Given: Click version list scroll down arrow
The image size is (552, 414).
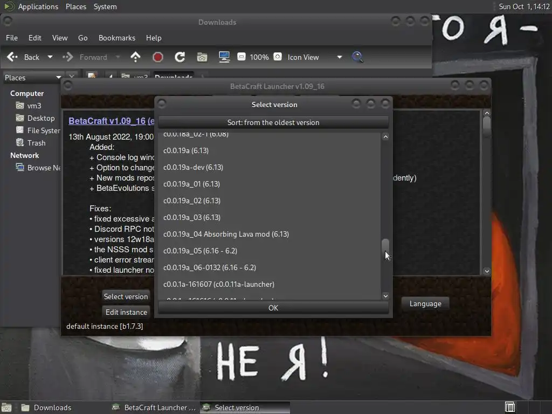Looking at the screenshot, I should coord(385,296).
